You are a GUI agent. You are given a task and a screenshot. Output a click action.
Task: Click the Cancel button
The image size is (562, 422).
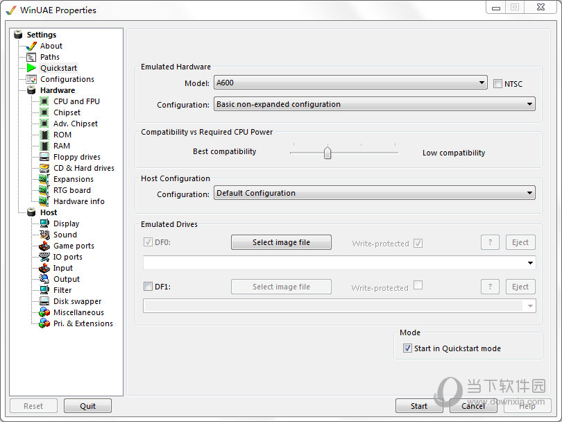[473, 406]
